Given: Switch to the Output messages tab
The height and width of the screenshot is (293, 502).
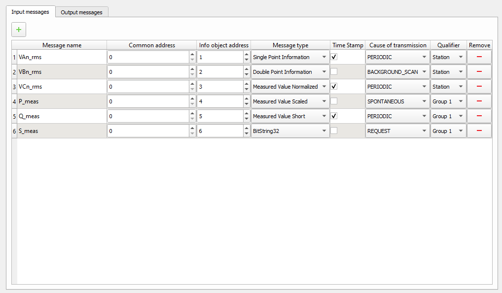Looking at the screenshot, I should click(x=81, y=12).
